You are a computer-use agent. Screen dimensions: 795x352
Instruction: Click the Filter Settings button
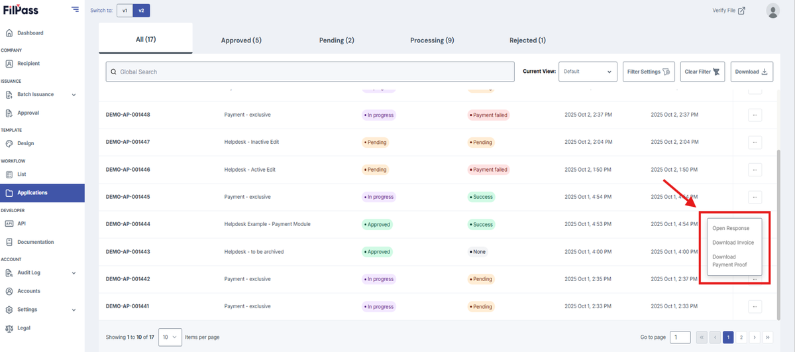[x=649, y=72]
